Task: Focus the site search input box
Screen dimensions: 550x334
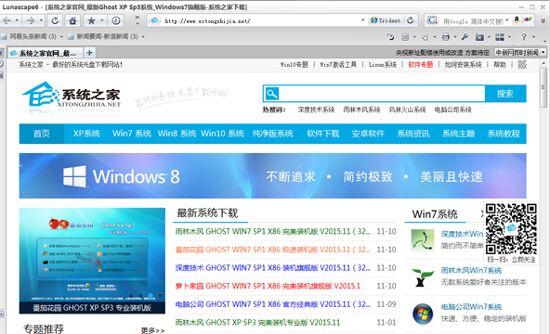Action: coord(382,94)
